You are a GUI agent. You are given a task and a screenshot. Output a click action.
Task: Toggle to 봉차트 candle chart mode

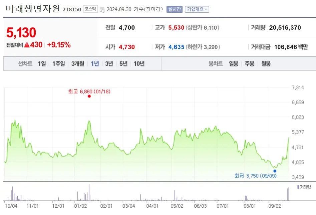click(215, 63)
